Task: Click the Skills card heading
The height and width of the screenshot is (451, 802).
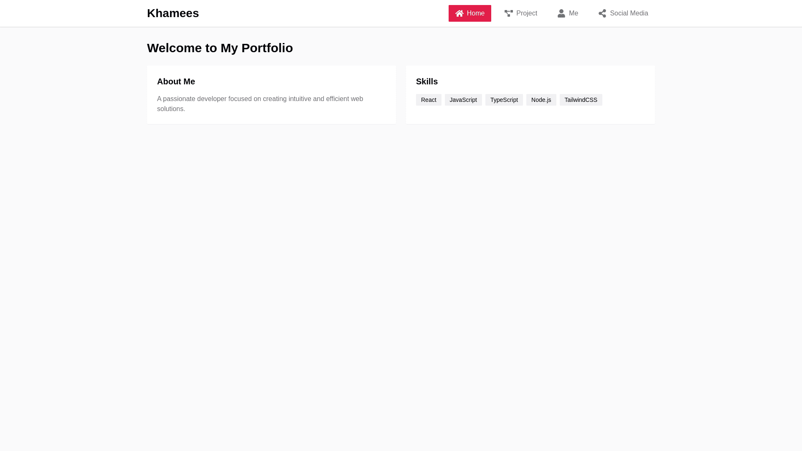Action: pos(427,81)
